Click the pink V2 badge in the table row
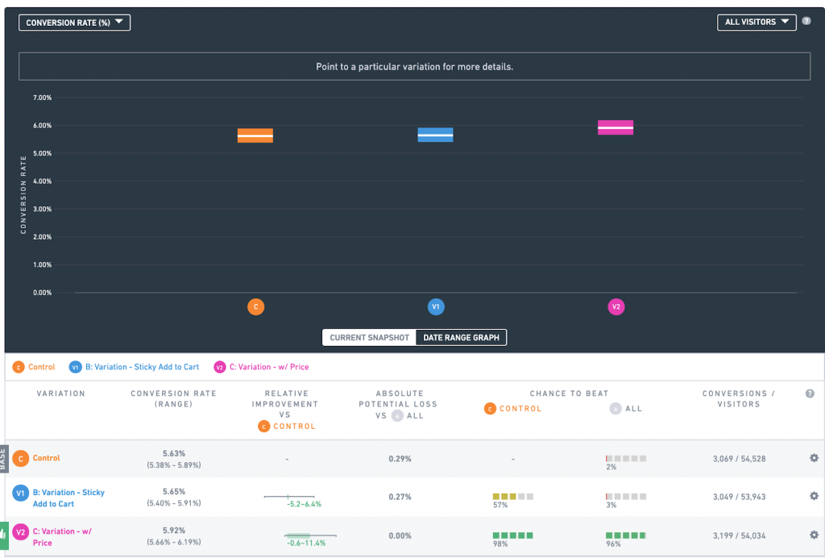 pyautogui.click(x=20, y=532)
